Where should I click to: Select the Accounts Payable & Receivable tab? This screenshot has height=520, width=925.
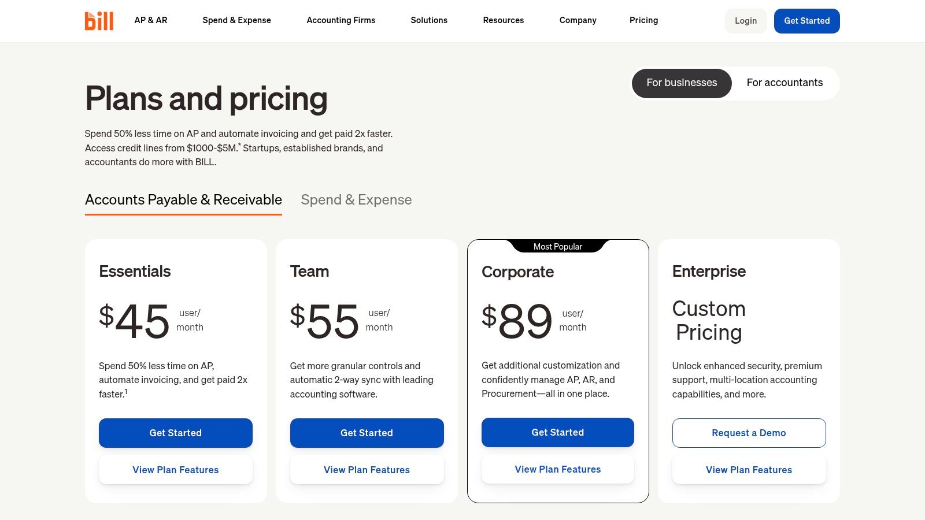(183, 200)
